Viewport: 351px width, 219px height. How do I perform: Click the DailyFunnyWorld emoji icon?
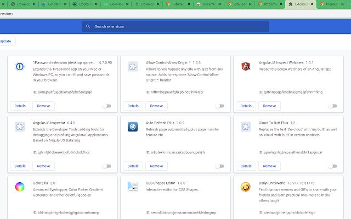click(246, 187)
